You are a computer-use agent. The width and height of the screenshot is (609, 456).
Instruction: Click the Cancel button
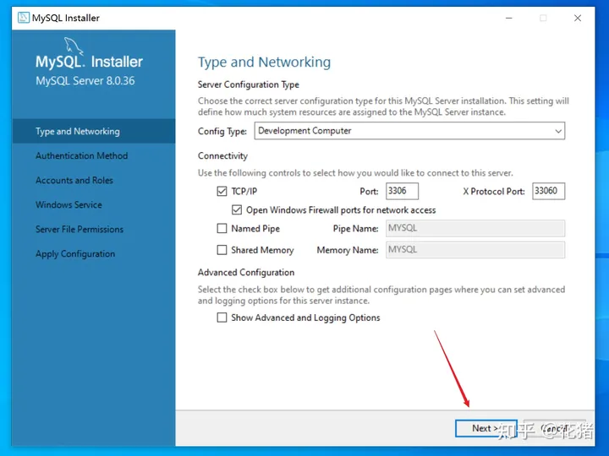[x=555, y=428]
